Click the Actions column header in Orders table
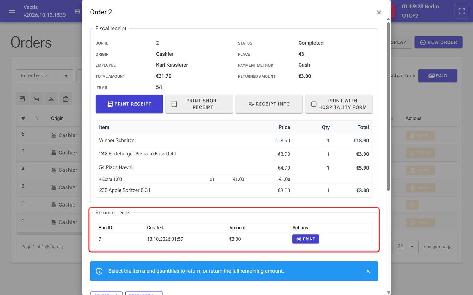Screen dimensions: 473x295 coord(413,118)
